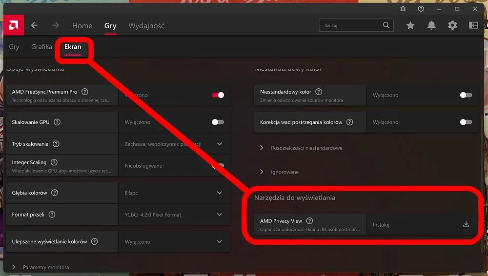Switch to the Grafika sub-tab

click(x=41, y=47)
